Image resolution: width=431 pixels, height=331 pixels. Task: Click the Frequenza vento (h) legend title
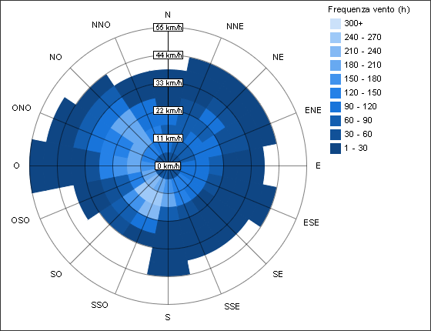pos(369,9)
